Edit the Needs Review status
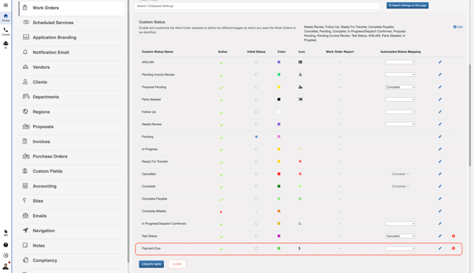This screenshot has width=474, height=273. (x=440, y=124)
